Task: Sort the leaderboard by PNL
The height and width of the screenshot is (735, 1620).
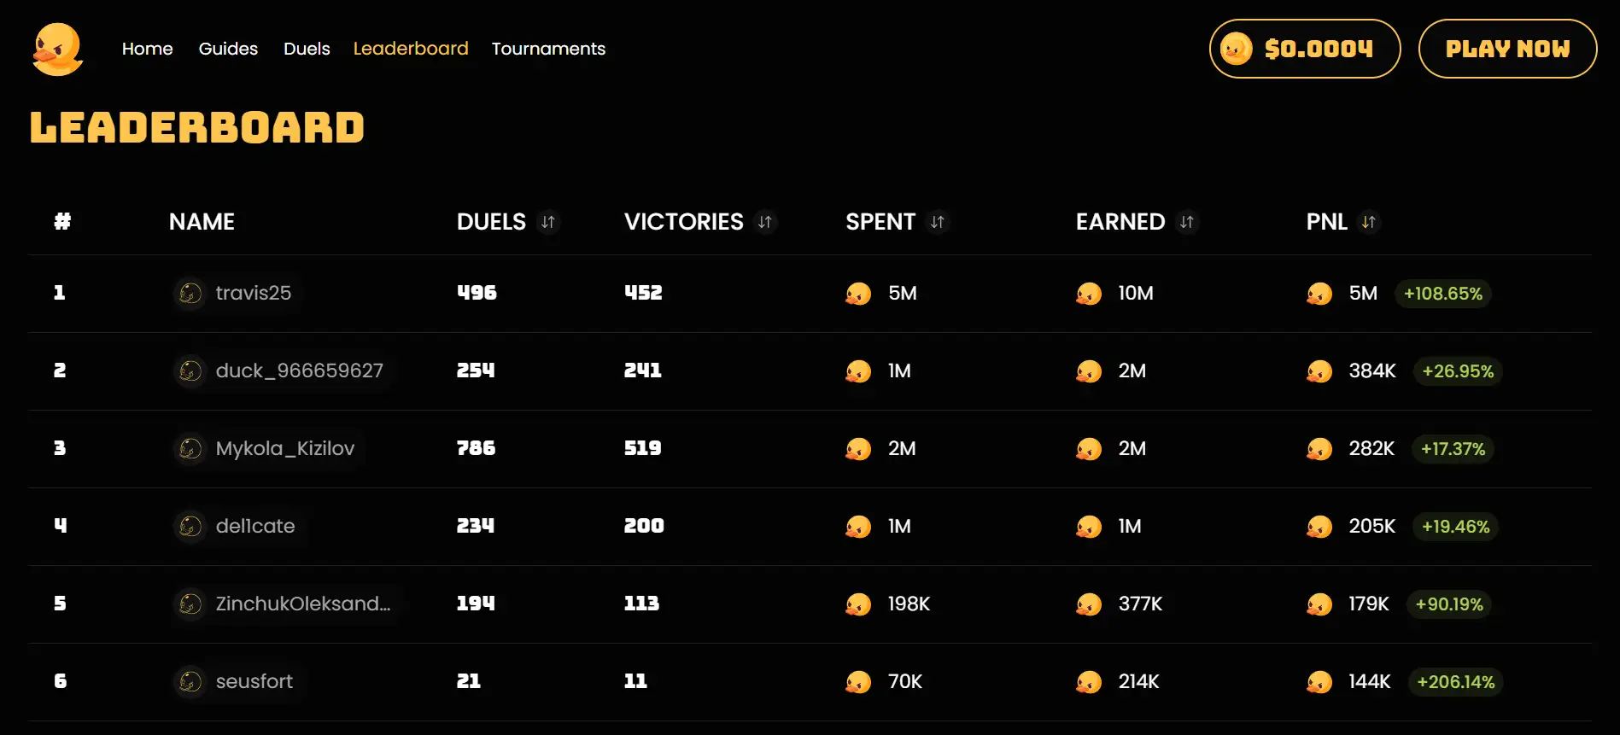Action: tap(1369, 222)
